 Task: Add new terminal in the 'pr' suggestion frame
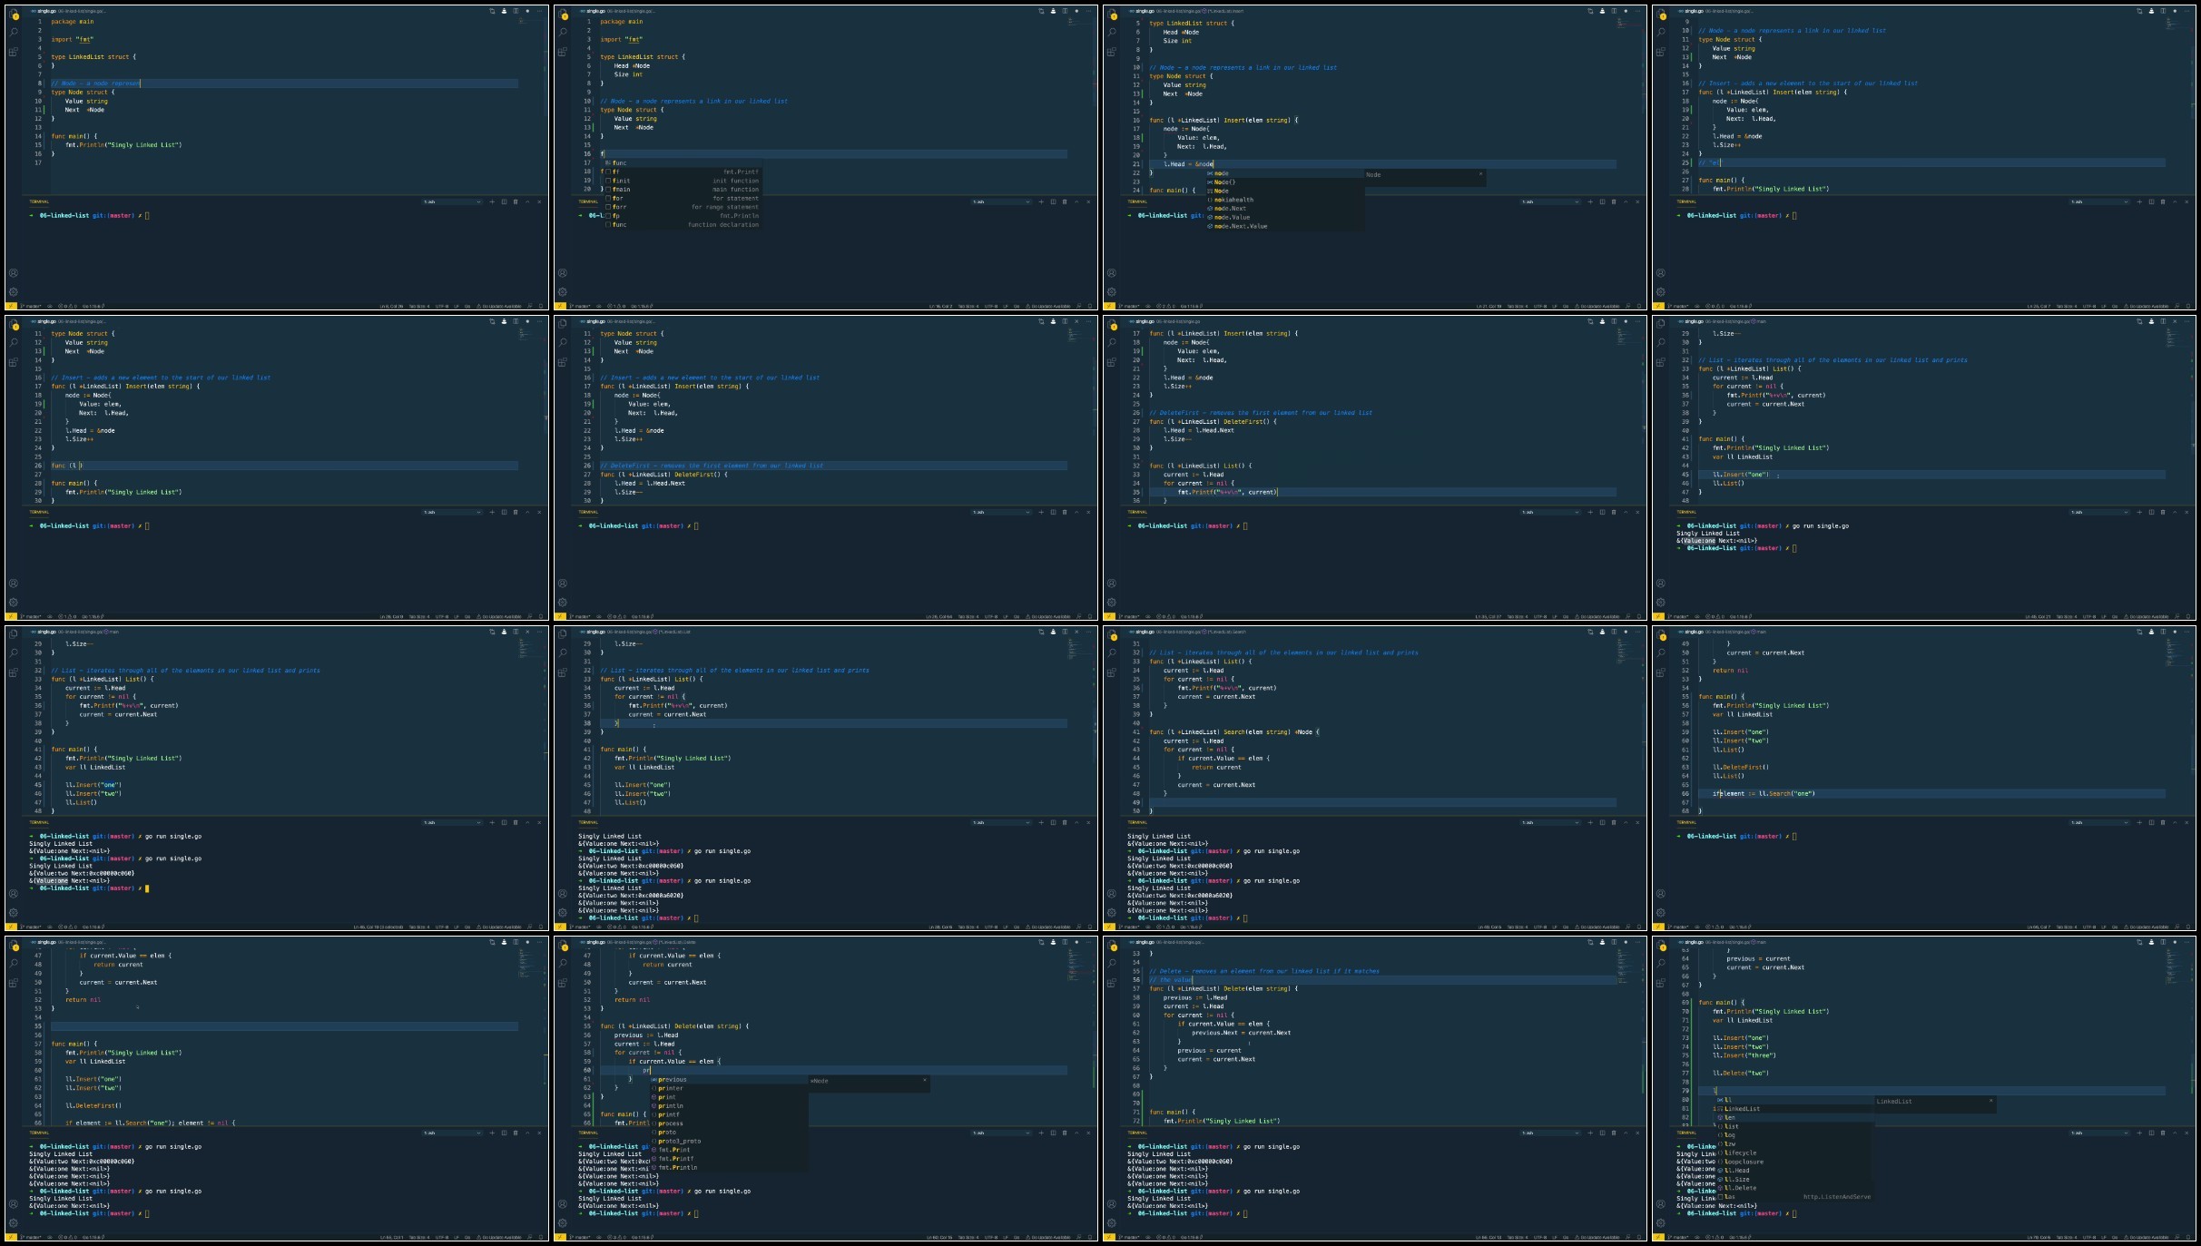coord(1041,1133)
